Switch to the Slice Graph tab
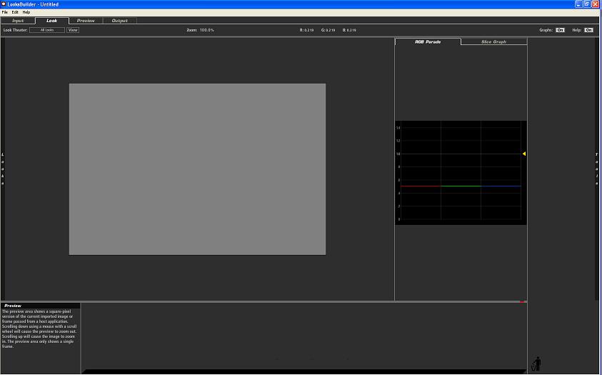The width and height of the screenshot is (602, 375). pyautogui.click(x=493, y=42)
